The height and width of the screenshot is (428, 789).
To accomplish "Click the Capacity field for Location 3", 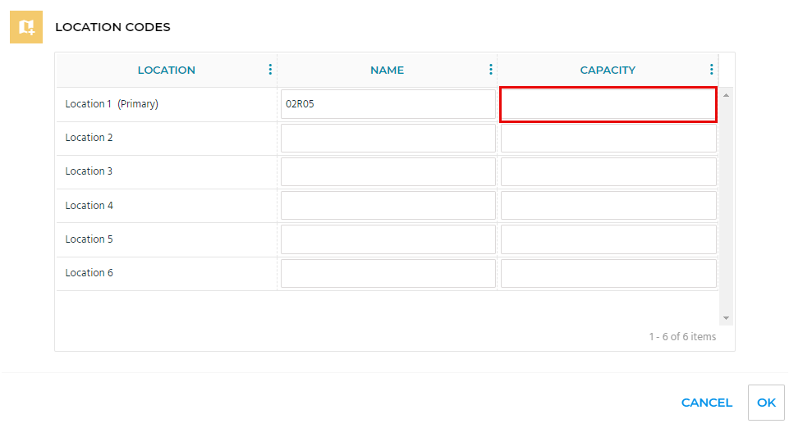I will [x=608, y=171].
